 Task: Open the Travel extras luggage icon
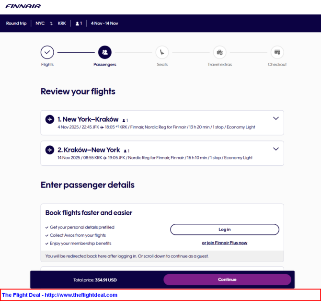(x=219, y=52)
